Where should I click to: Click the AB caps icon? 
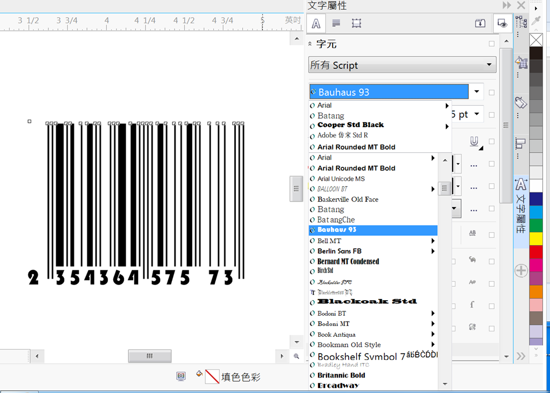[x=473, y=233]
